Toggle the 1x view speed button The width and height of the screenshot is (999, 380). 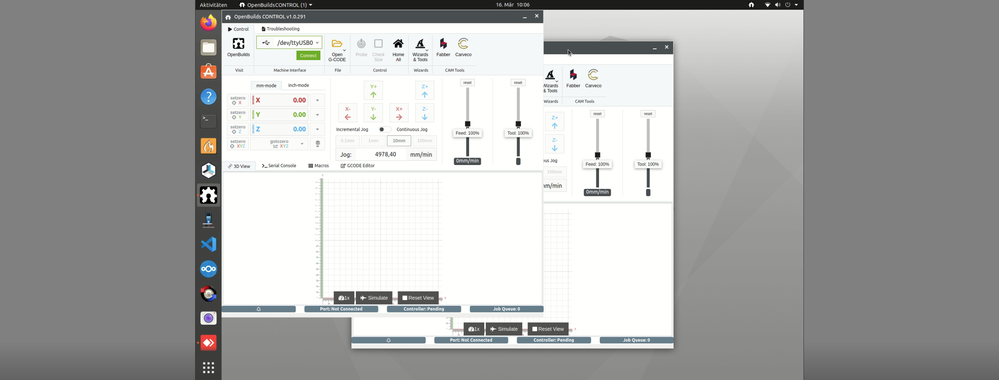[343, 298]
